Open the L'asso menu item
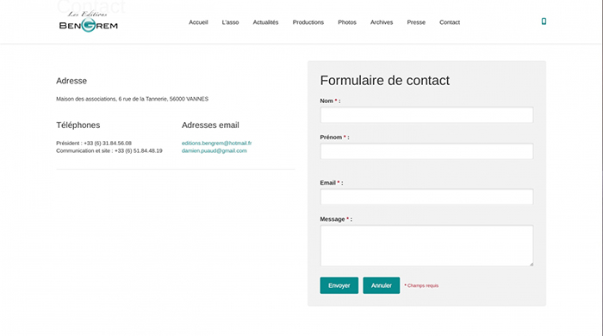The image size is (603, 336). pyautogui.click(x=230, y=22)
